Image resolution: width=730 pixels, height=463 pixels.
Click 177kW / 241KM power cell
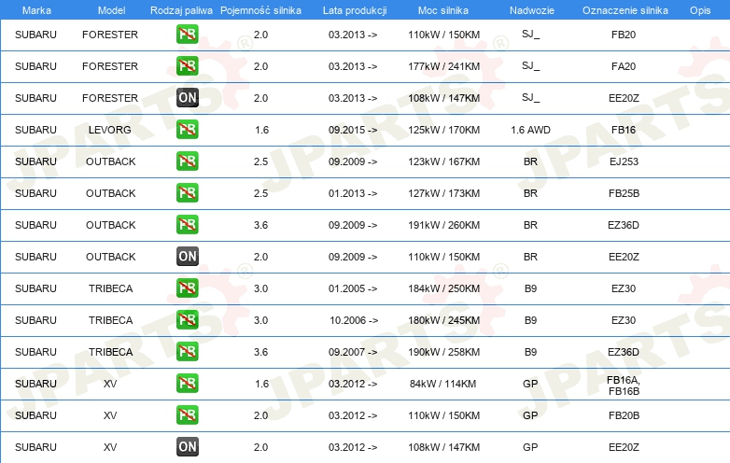coord(443,66)
